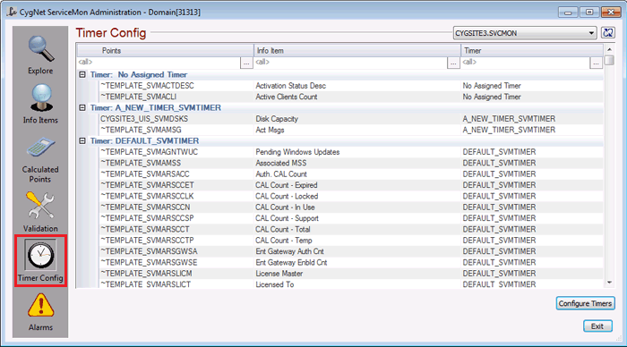Click the application icon in title bar

pyautogui.click(x=12, y=12)
